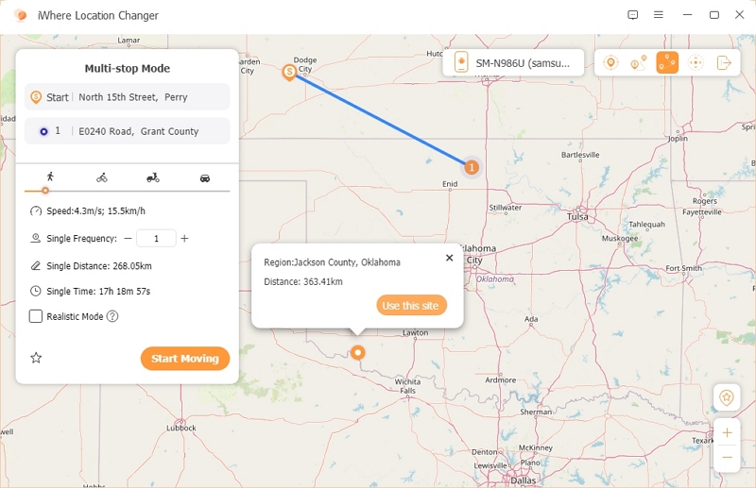The height and width of the screenshot is (488, 756).
Task: Click the Lubbock label on the map
Action: (181, 428)
